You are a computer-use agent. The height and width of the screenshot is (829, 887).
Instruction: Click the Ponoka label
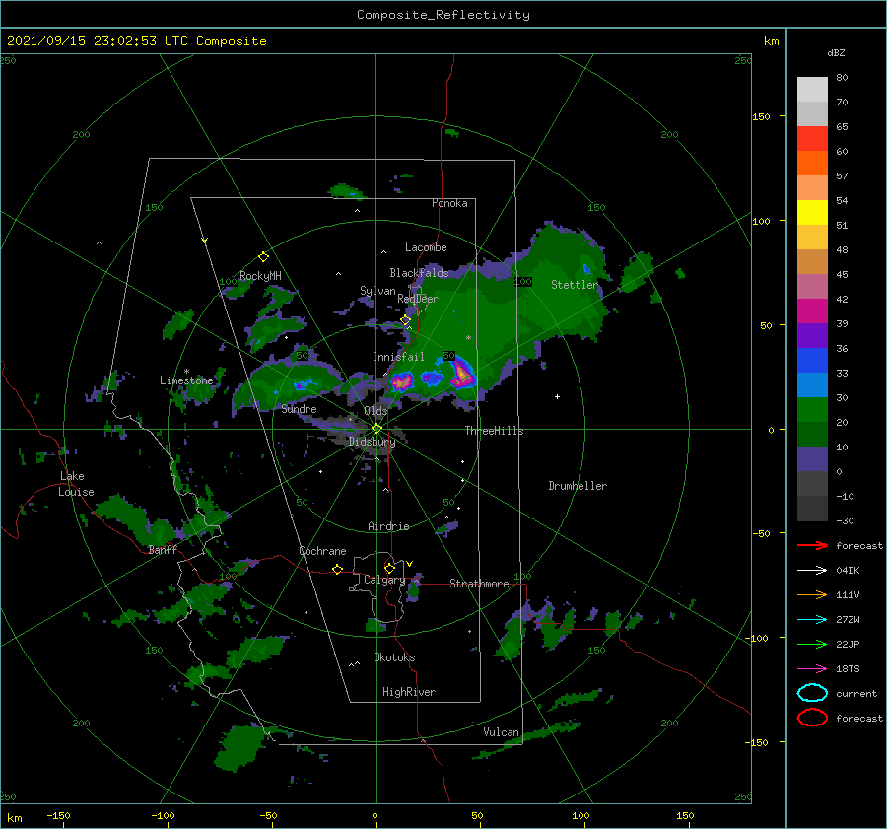click(x=449, y=203)
